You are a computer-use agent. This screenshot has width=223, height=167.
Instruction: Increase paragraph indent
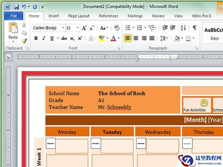(172, 28)
